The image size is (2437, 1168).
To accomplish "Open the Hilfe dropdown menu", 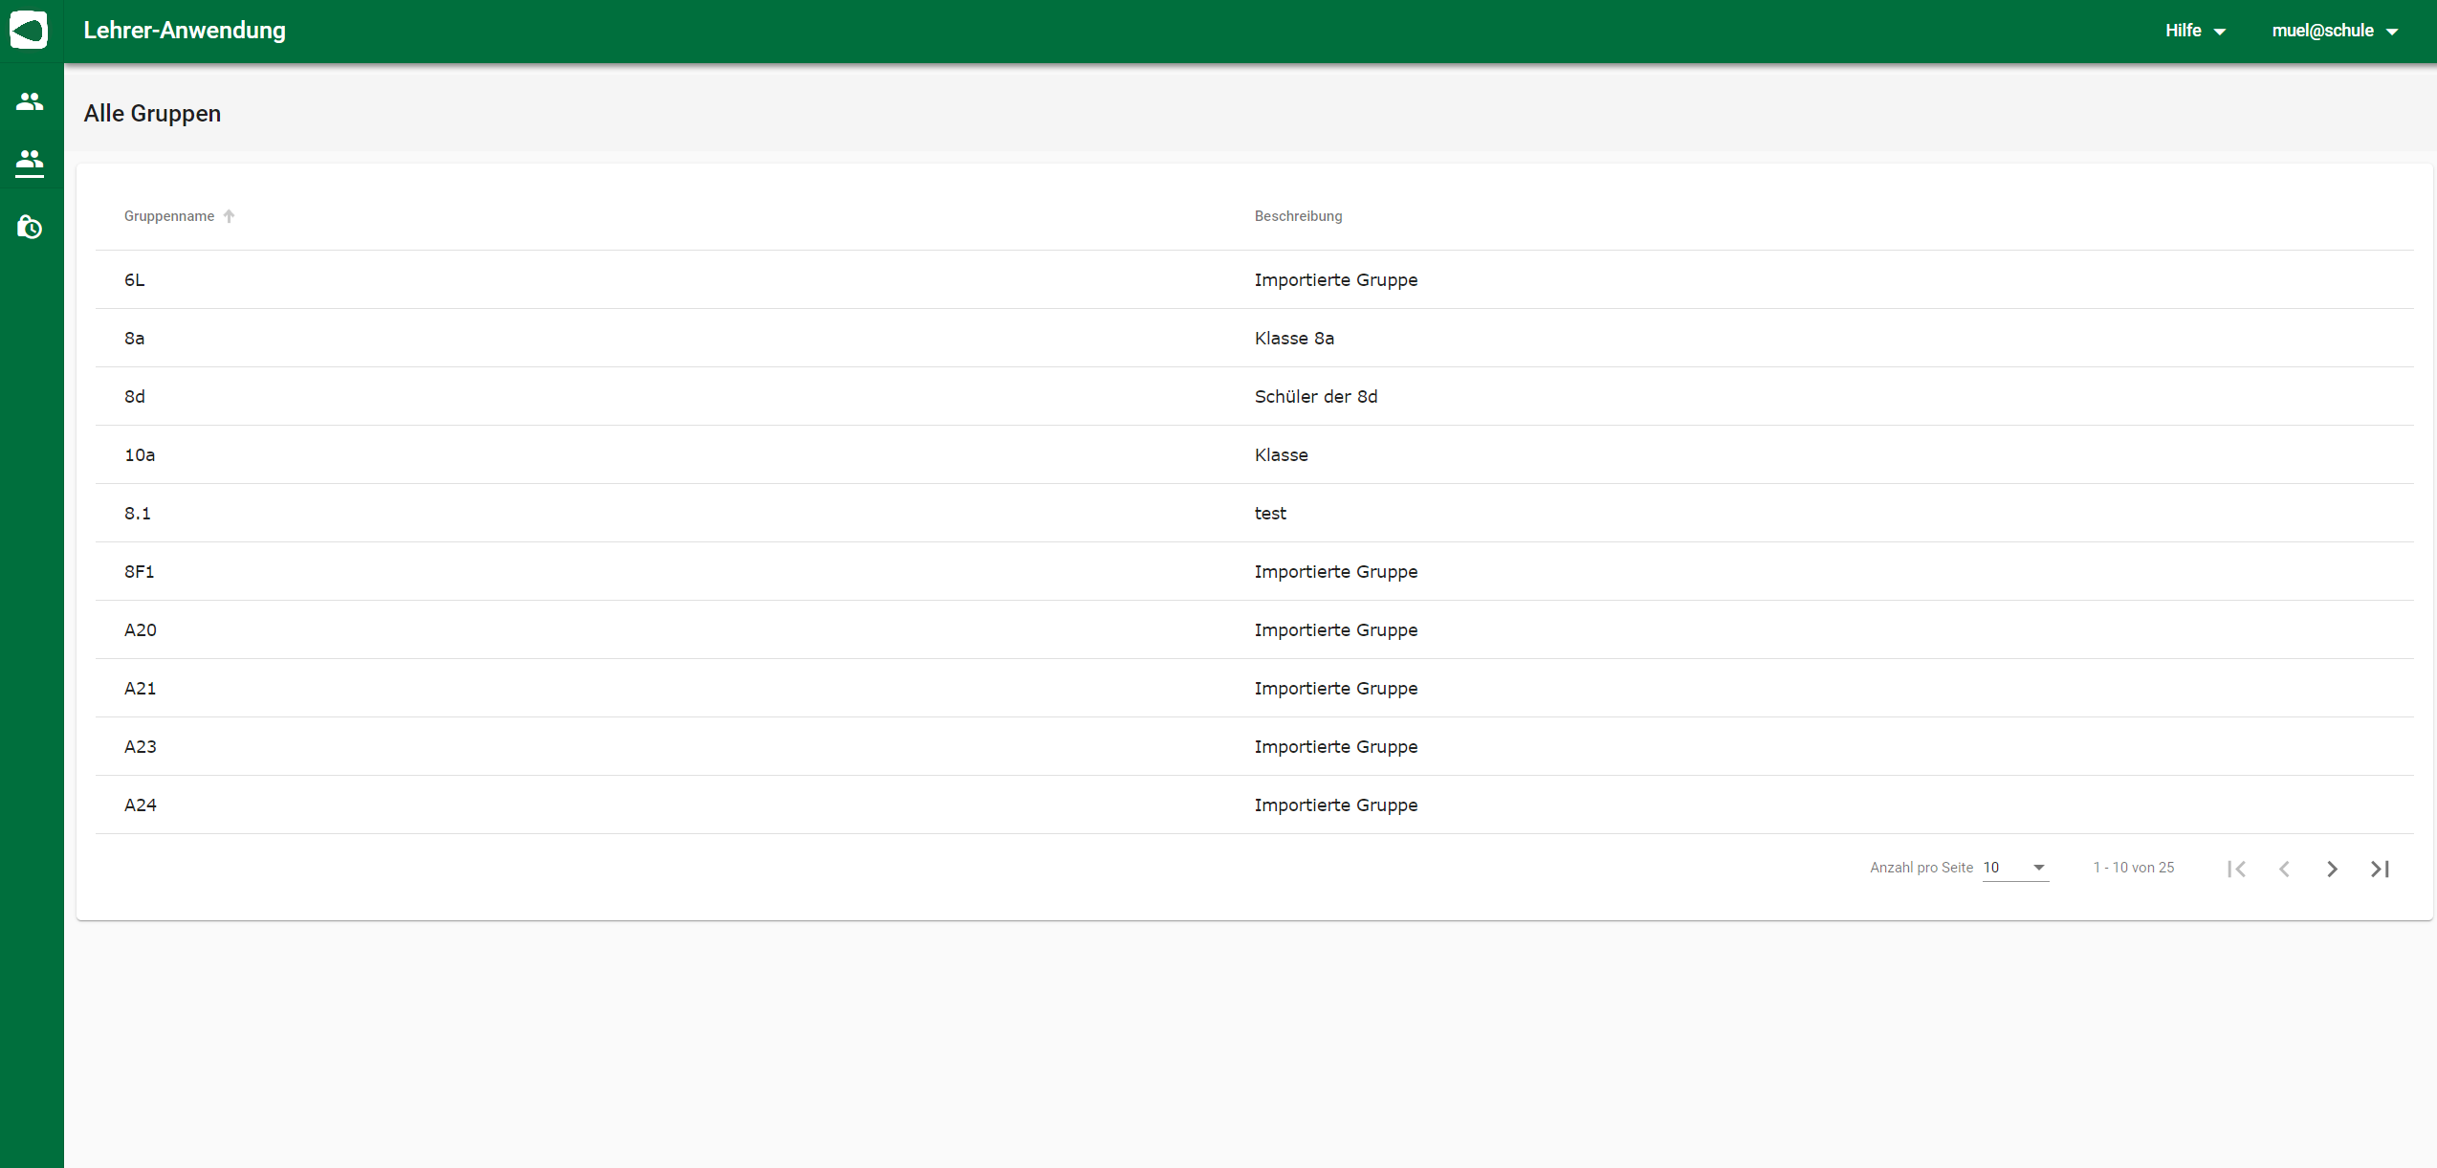I will [2195, 31].
